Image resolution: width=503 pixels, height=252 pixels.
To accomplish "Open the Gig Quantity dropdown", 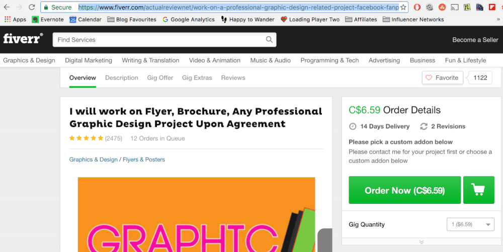I will [x=470, y=224].
